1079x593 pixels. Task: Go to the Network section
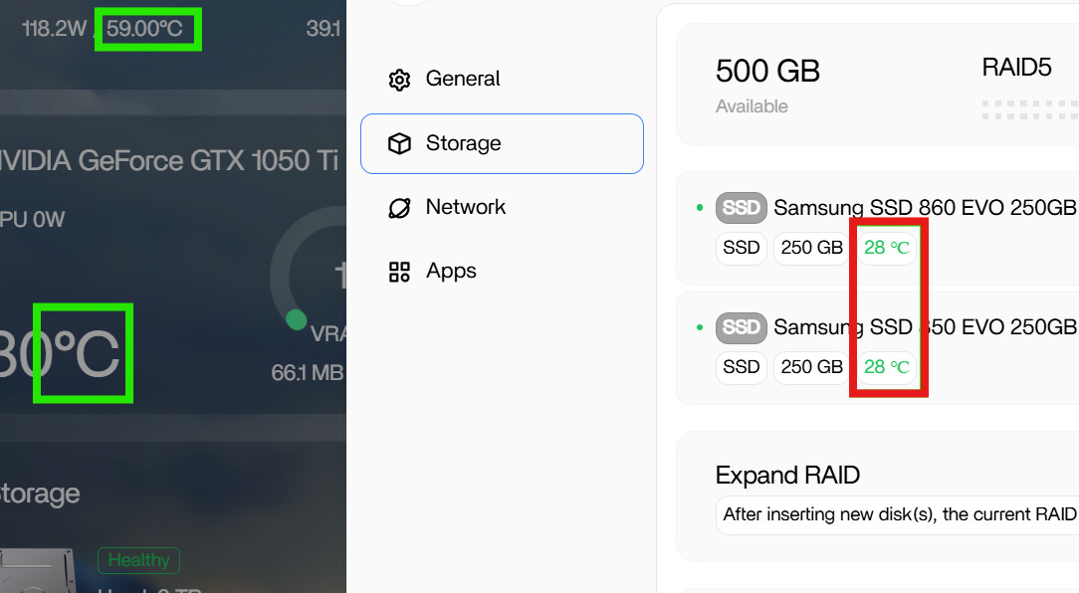click(466, 207)
